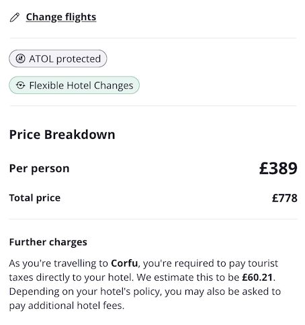The width and height of the screenshot is (305, 325).
Task: Click the Flexible Hotel Changes refresh icon
Action: point(20,85)
